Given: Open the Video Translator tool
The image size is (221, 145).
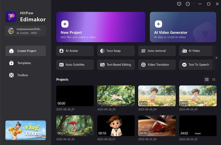Looking at the screenshot, I should [157, 65].
